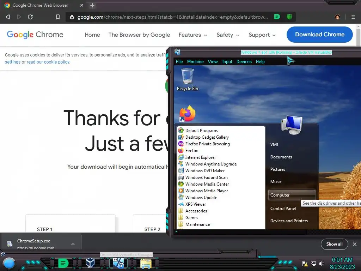Click the browser forward arrow
The image size is (361, 271).
[19, 17]
